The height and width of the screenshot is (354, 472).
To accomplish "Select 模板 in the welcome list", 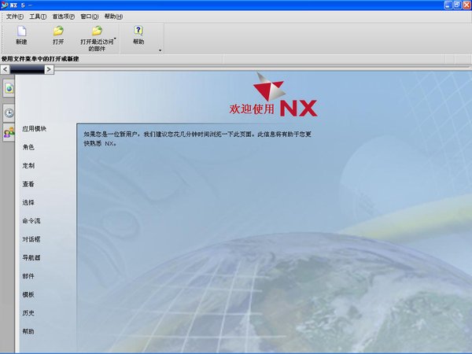I will coord(28,294).
